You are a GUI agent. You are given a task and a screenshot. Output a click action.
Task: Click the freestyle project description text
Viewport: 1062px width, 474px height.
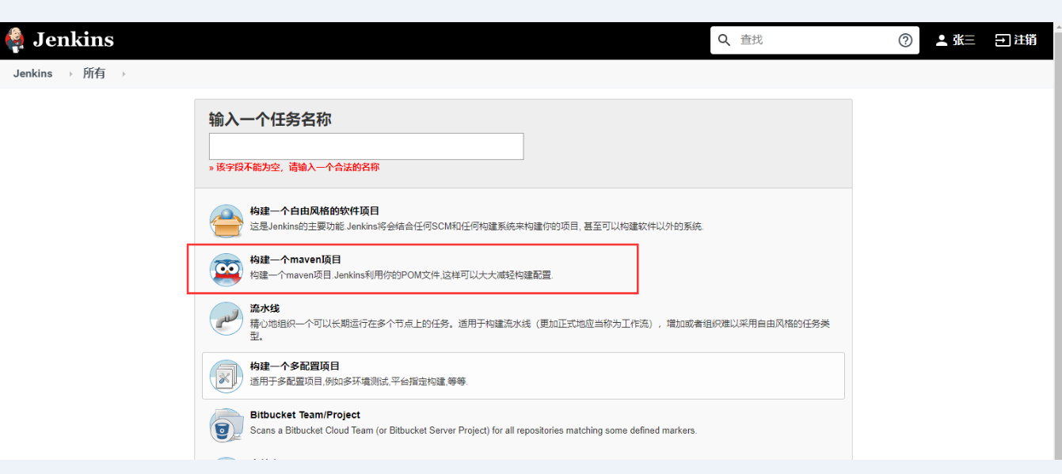[477, 226]
